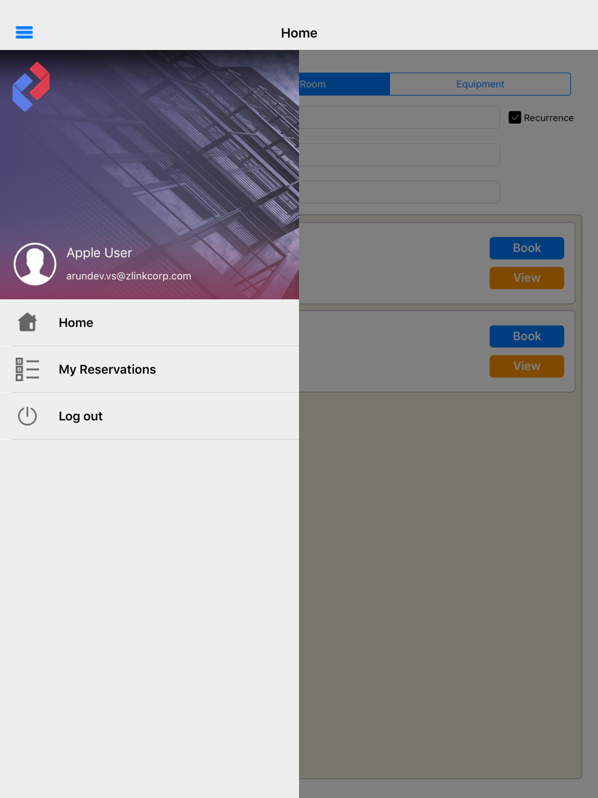Open My Reservations from the side menu

[149, 369]
